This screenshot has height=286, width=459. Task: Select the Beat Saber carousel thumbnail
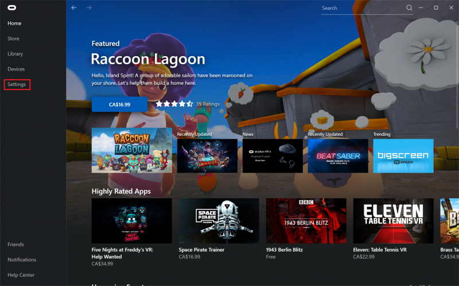338,156
